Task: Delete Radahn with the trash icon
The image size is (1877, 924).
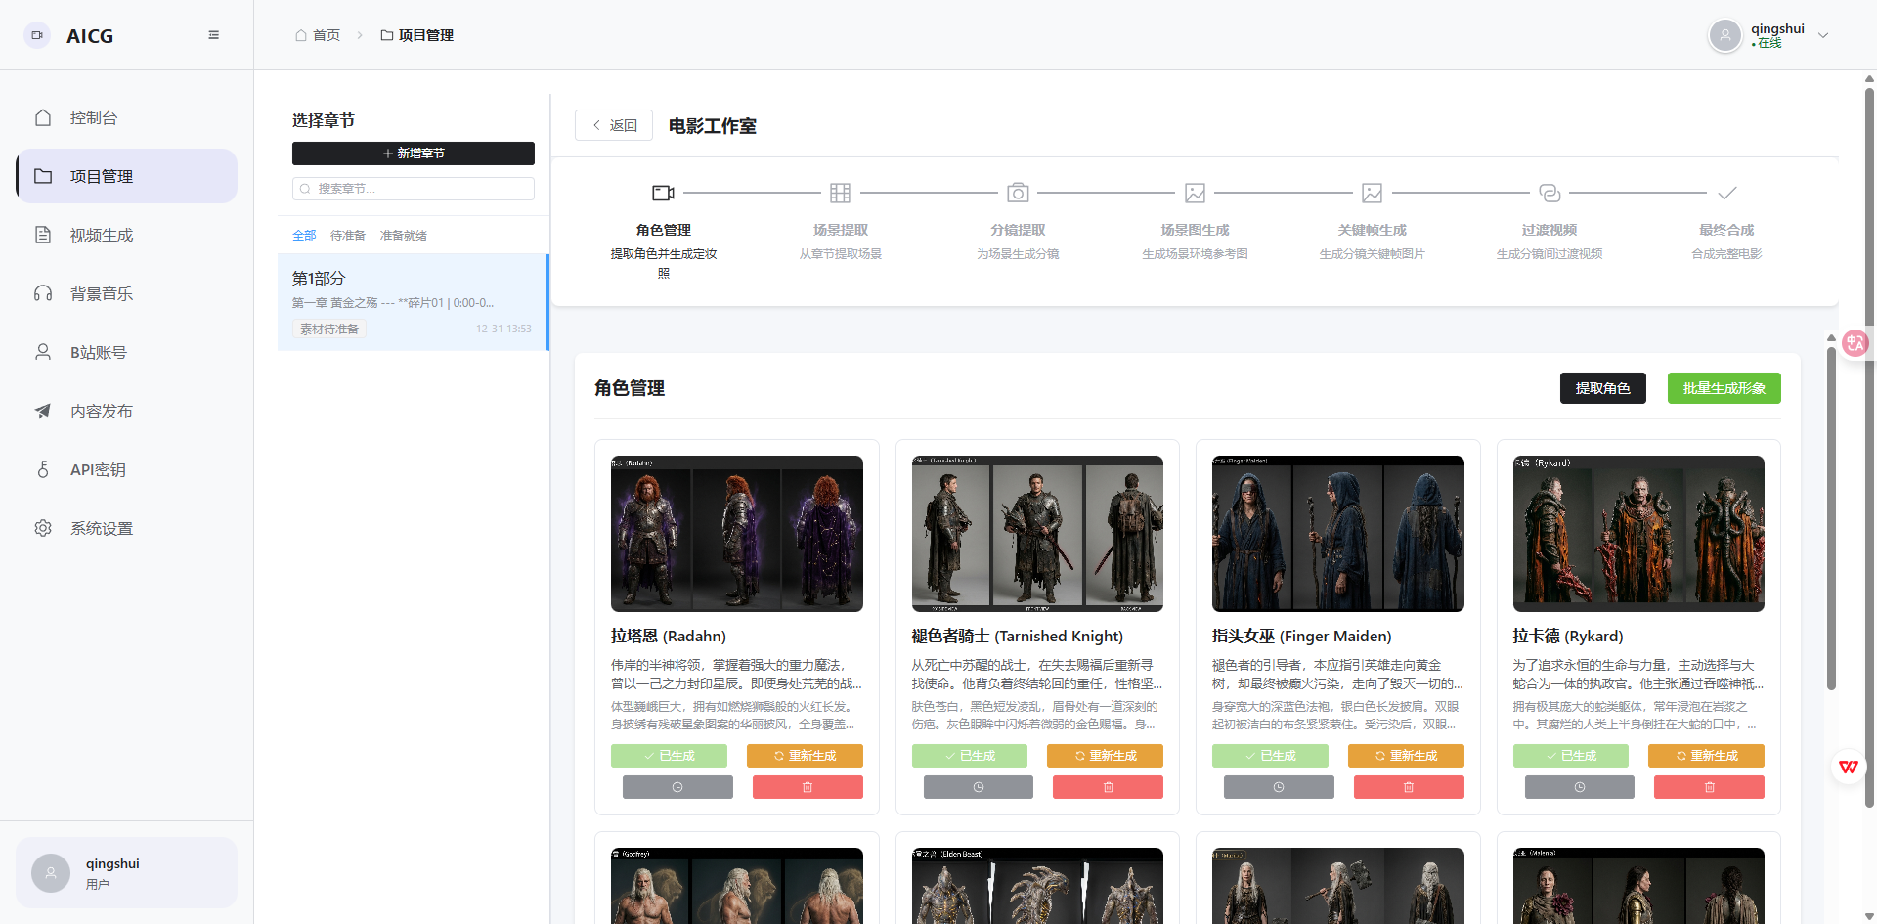Action: [x=808, y=787]
